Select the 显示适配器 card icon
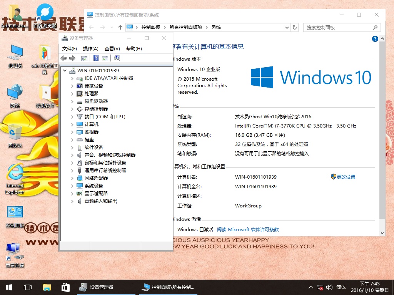394x295 pixels. pyautogui.click(x=79, y=194)
